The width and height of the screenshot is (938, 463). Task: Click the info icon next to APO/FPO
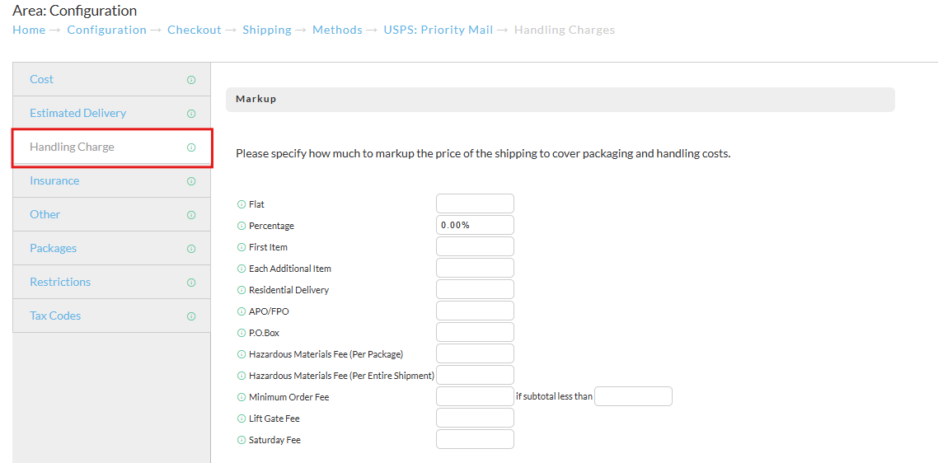coord(242,311)
